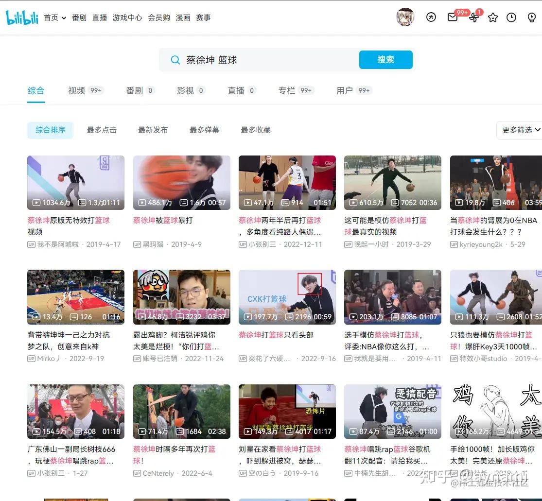Open title 广东佛山一副局长树枝666
This screenshot has width=542, height=501.
pyautogui.click(x=71, y=455)
